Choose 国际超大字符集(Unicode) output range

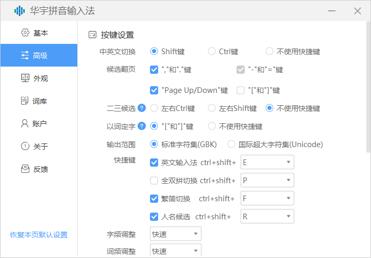tap(231, 144)
